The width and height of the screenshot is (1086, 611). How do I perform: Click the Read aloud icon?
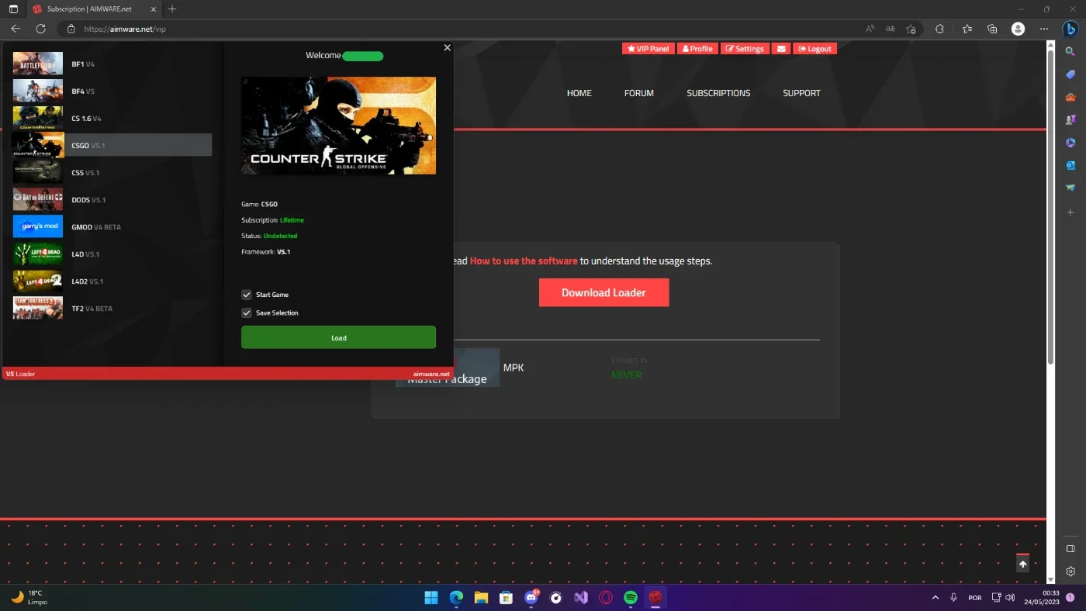pos(870,29)
